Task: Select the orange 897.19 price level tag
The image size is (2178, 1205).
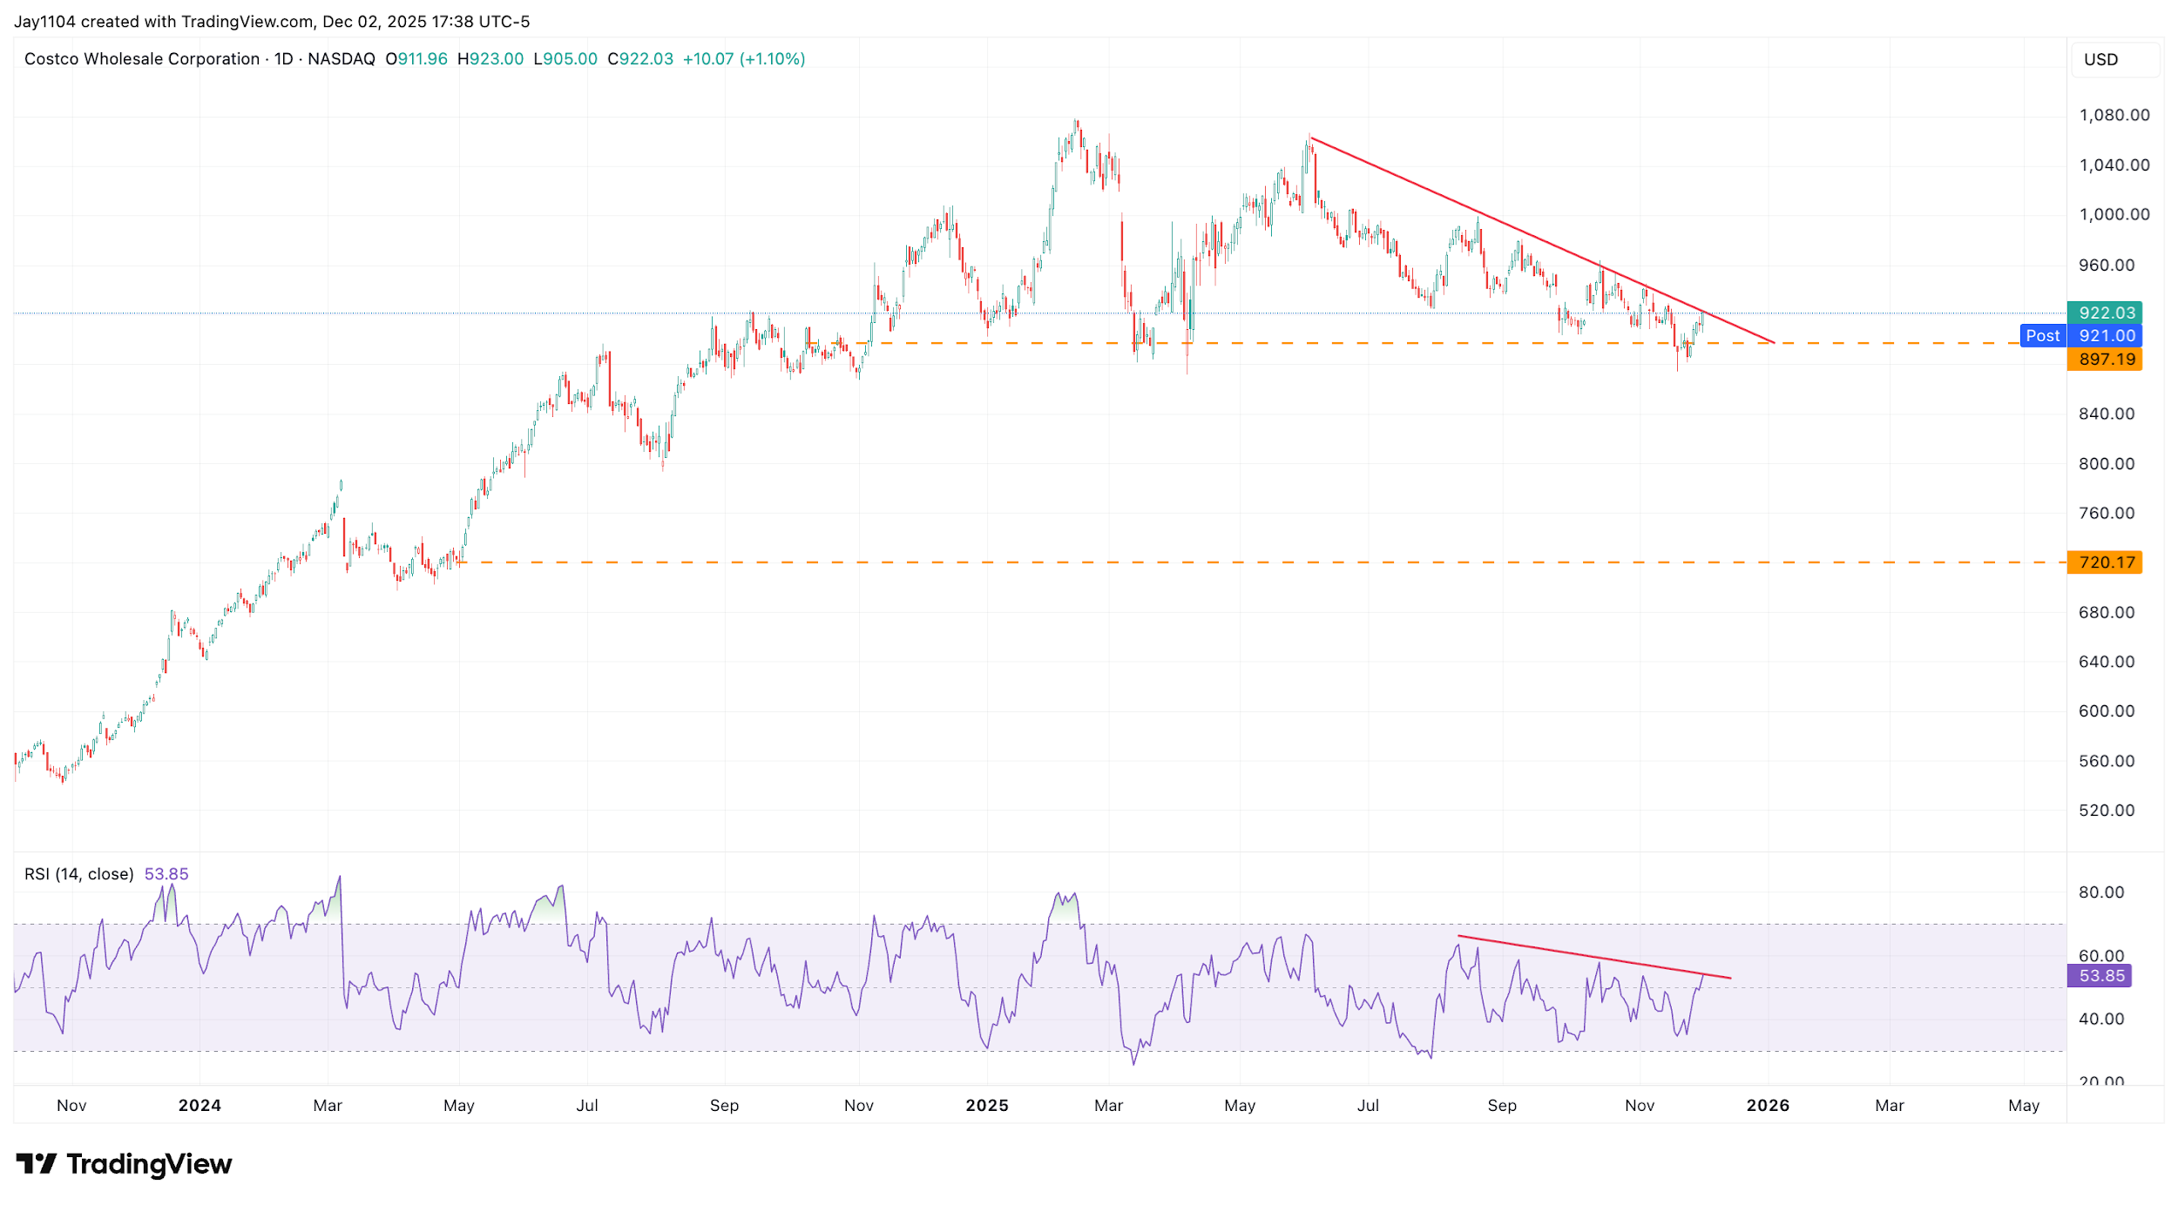Action: click(x=2105, y=359)
